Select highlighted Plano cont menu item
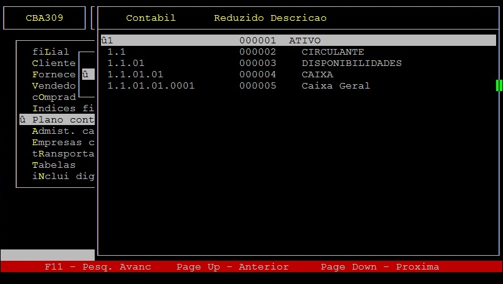Viewport: 503px width, 284px height. pyautogui.click(x=62, y=119)
